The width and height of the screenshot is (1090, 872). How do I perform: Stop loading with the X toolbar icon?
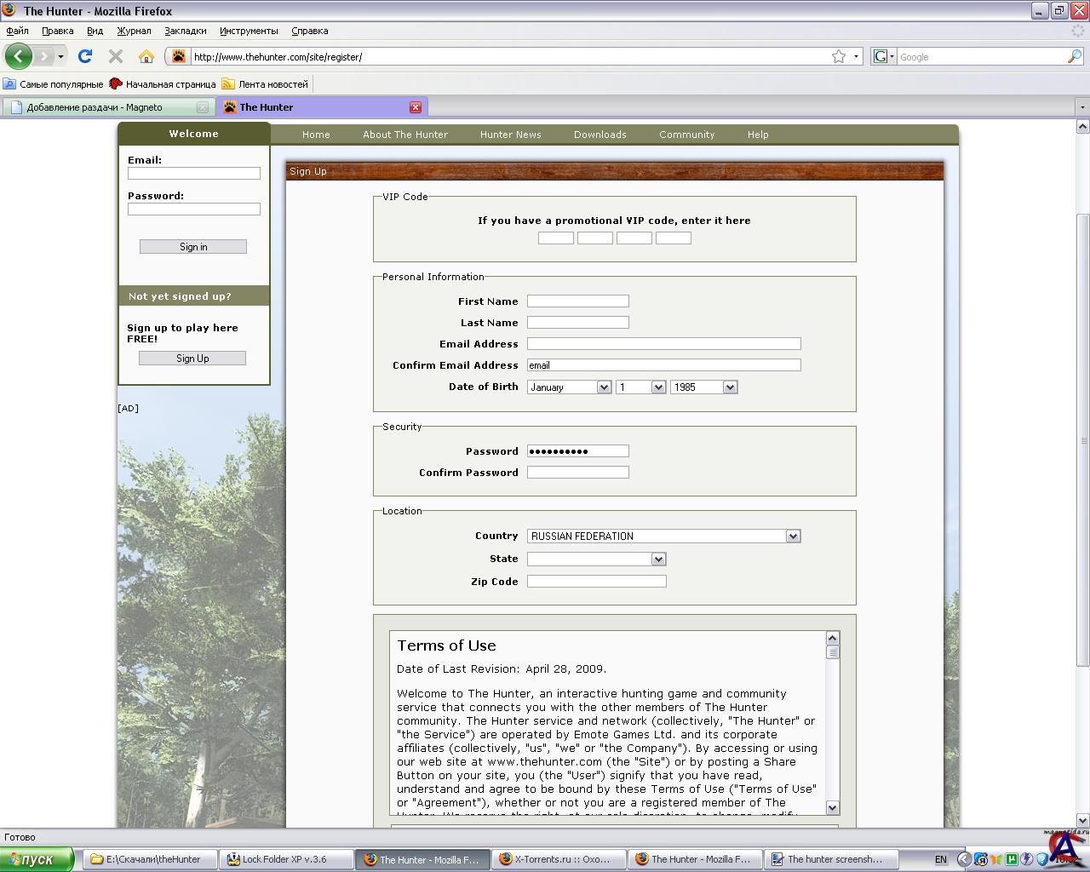point(116,56)
